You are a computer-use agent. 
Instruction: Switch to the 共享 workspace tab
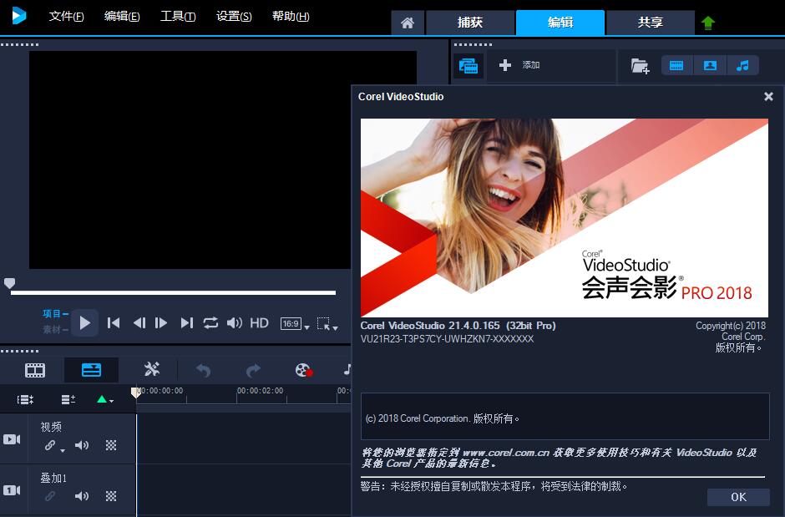coord(651,23)
